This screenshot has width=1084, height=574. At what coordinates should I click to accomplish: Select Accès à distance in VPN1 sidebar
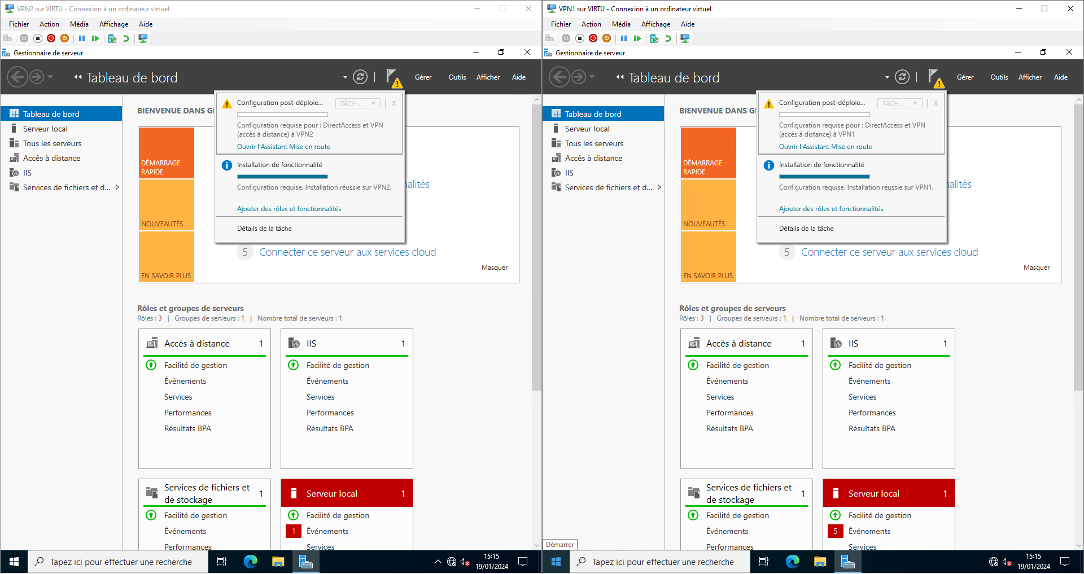pos(593,158)
